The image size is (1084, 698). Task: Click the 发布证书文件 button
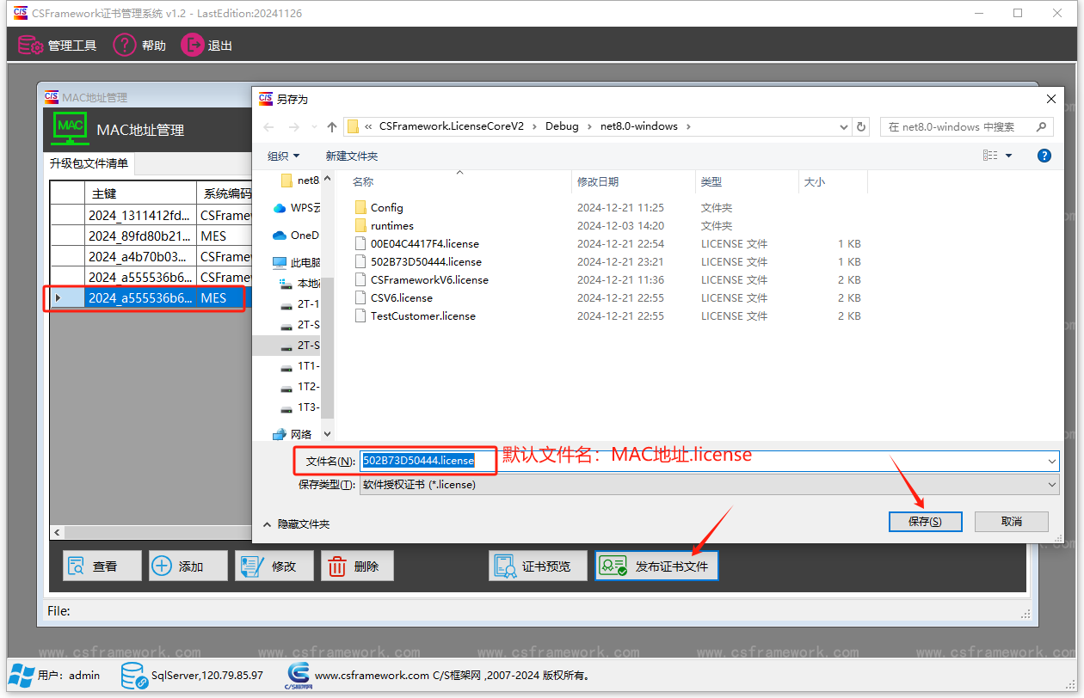[656, 566]
